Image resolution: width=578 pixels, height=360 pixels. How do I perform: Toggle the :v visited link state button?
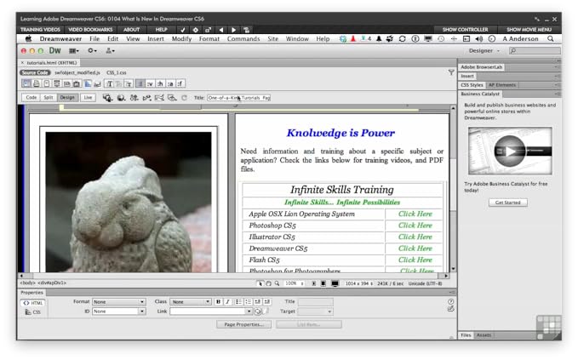[150, 84]
